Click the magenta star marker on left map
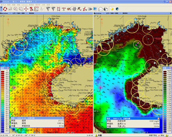This screenshot has height=137, width=172. point(14,87)
